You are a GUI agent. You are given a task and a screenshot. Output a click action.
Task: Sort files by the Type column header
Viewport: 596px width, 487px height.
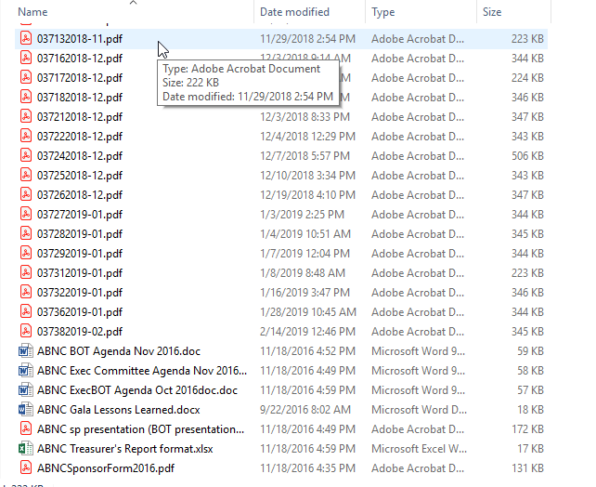pos(383,12)
